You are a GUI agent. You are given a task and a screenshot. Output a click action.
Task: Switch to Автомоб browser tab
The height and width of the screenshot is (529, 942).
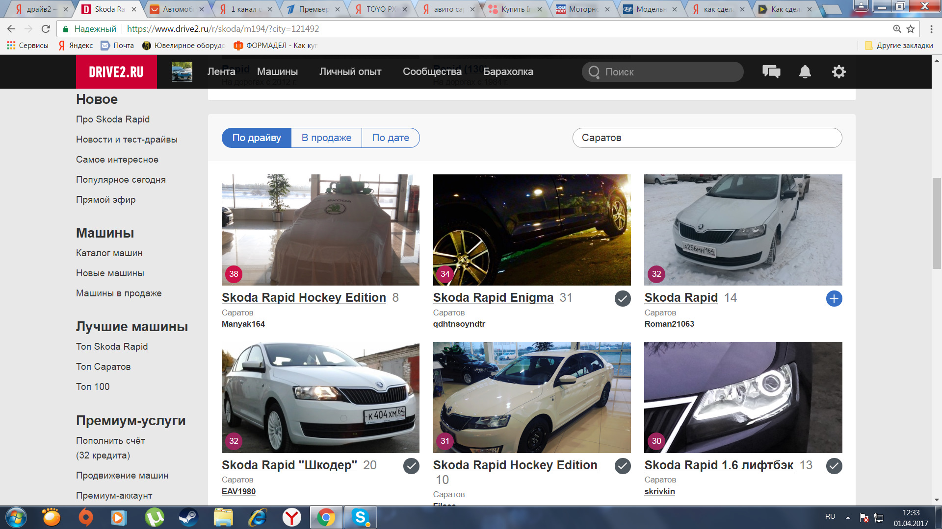click(178, 9)
